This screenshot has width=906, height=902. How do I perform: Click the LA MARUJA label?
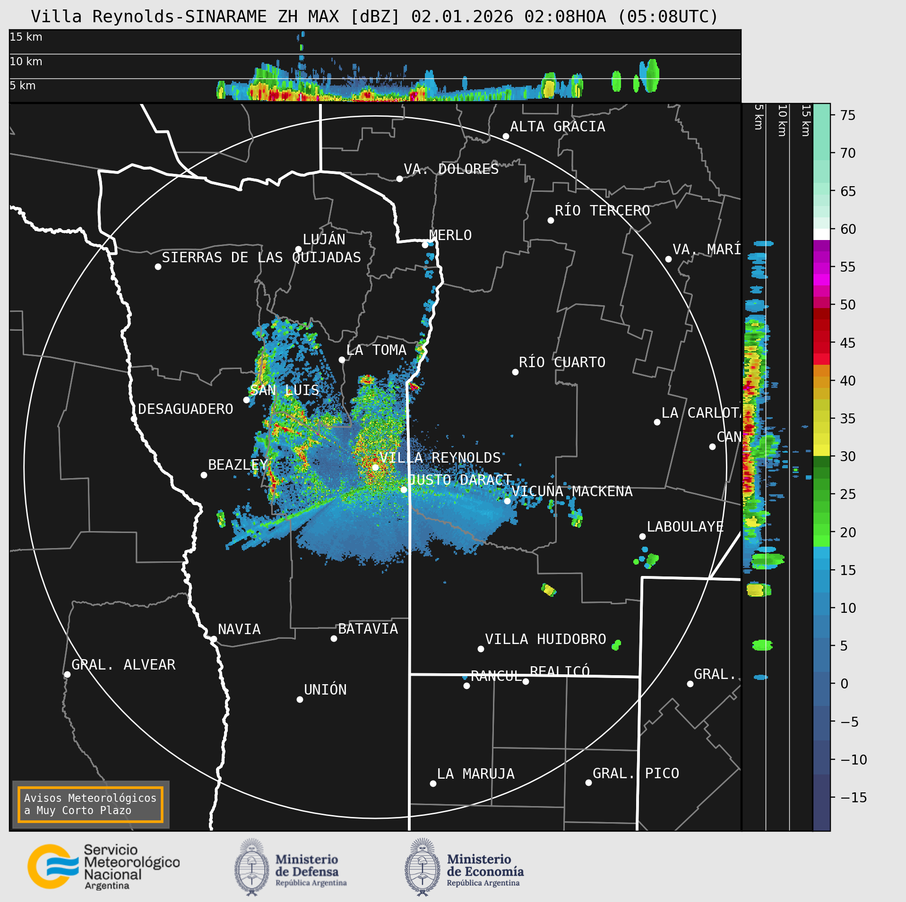(x=476, y=774)
